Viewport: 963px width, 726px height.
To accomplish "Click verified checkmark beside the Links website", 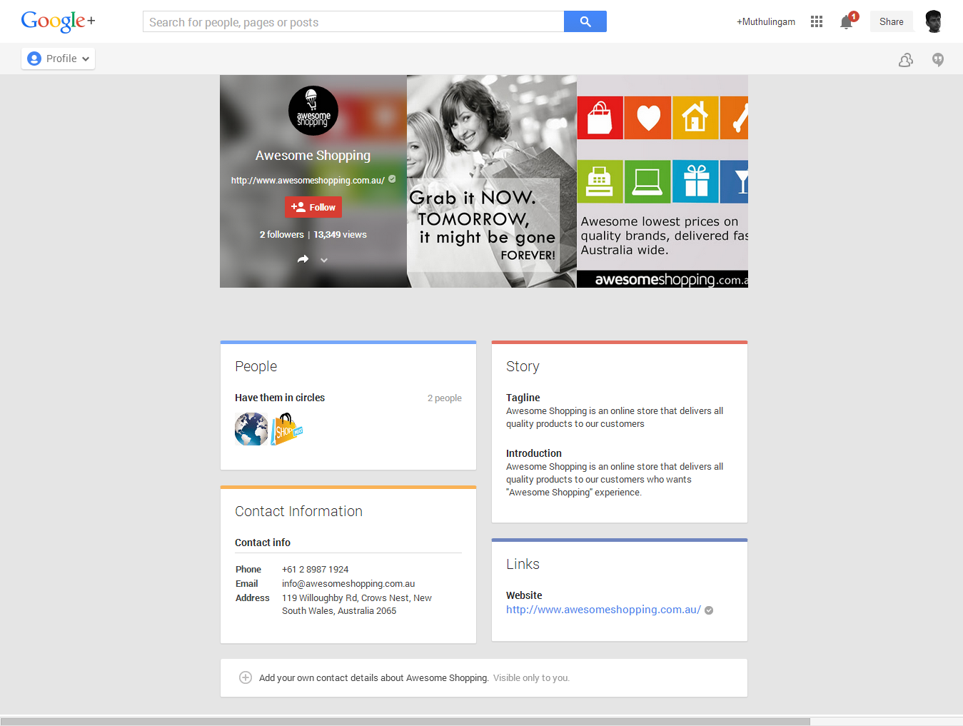I will click(709, 610).
